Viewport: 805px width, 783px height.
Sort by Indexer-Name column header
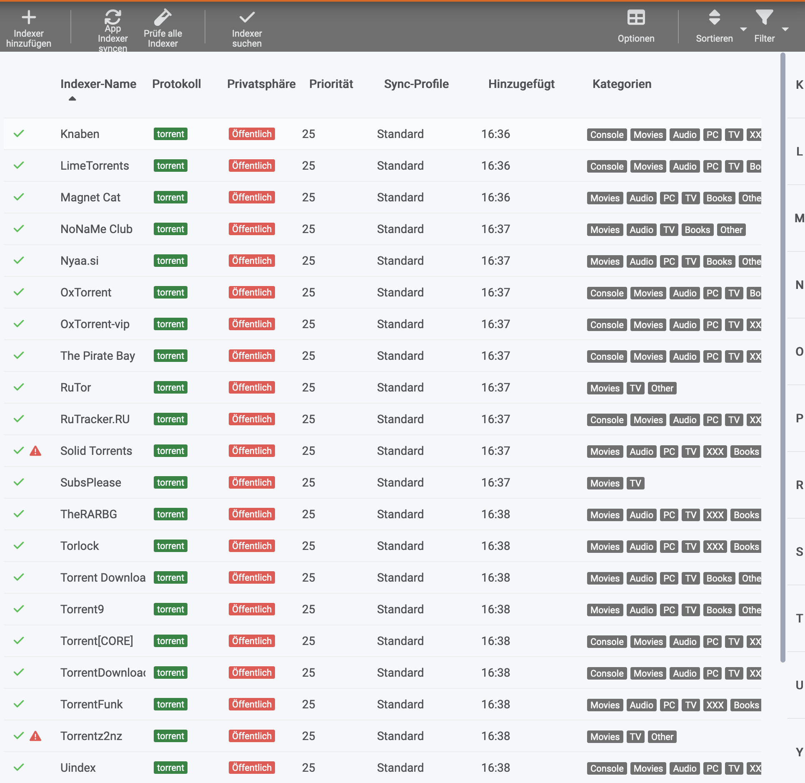point(98,84)
